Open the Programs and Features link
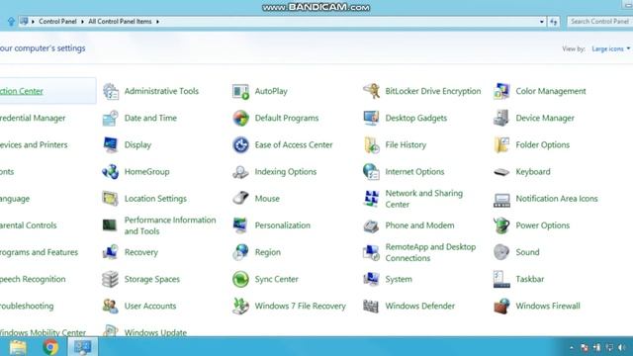This screenshot has height=356, width=633. tap(39, 252)
